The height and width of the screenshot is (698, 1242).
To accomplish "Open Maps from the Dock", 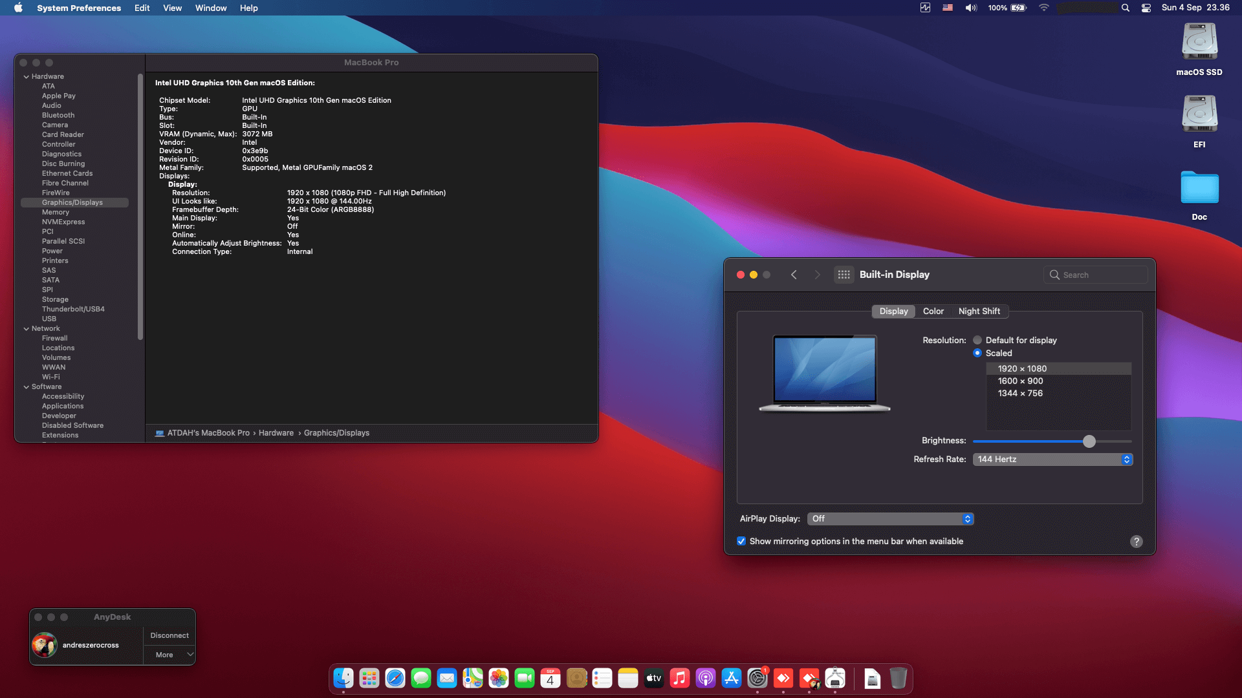I will [473, 678].
